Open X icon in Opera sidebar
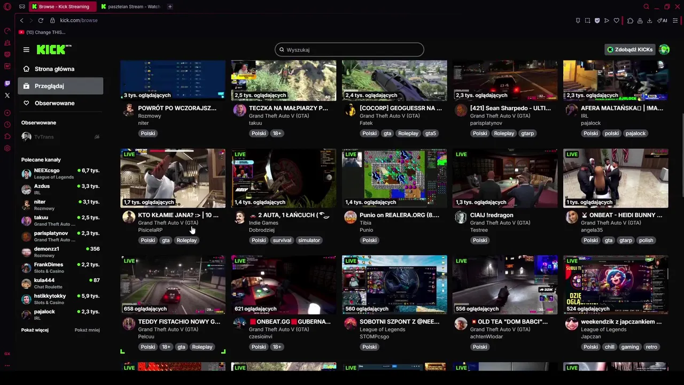Viewport: 684px width, 385px height. click(x=7, y=95)
